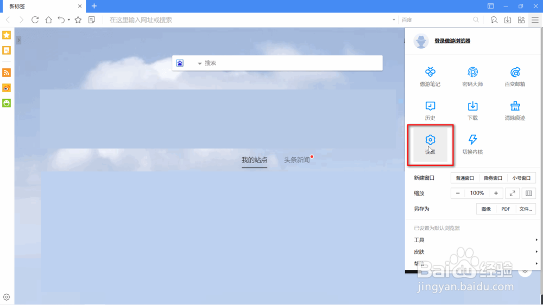543x305 pixels.
Task: Click the page 搜索 search field
Action: tap(293, 63)
